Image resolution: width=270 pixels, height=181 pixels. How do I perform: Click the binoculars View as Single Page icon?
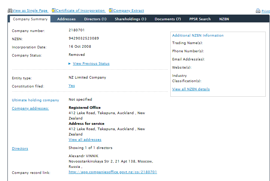point(10,11)
